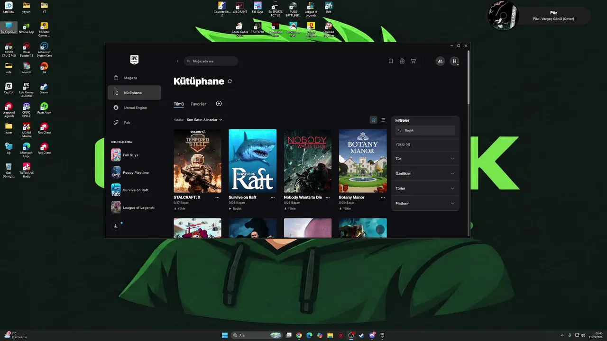This screenshot has width=607, height=341.
Task: Open the Botany Manor cover thumbnail
Action: pos(363,161)
